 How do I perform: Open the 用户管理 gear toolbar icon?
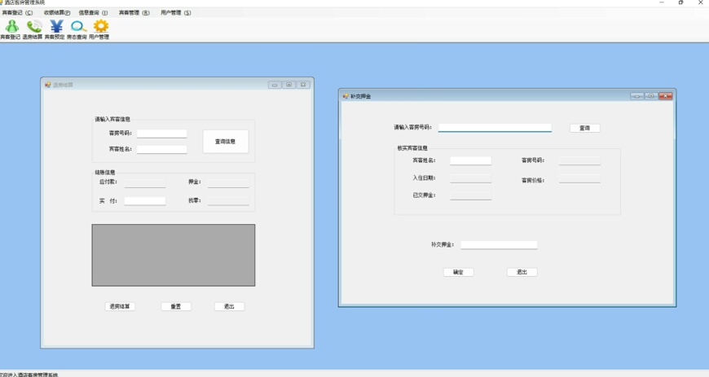99,29
